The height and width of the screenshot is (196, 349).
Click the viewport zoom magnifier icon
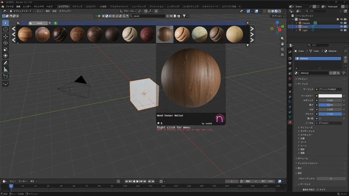click(282, 38)
